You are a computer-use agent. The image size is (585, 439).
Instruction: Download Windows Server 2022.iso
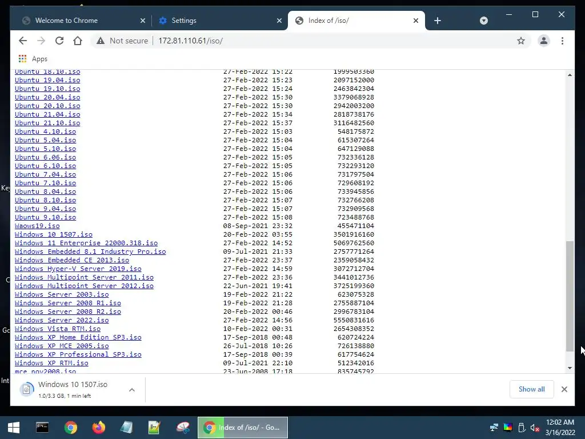click(62, 320)
